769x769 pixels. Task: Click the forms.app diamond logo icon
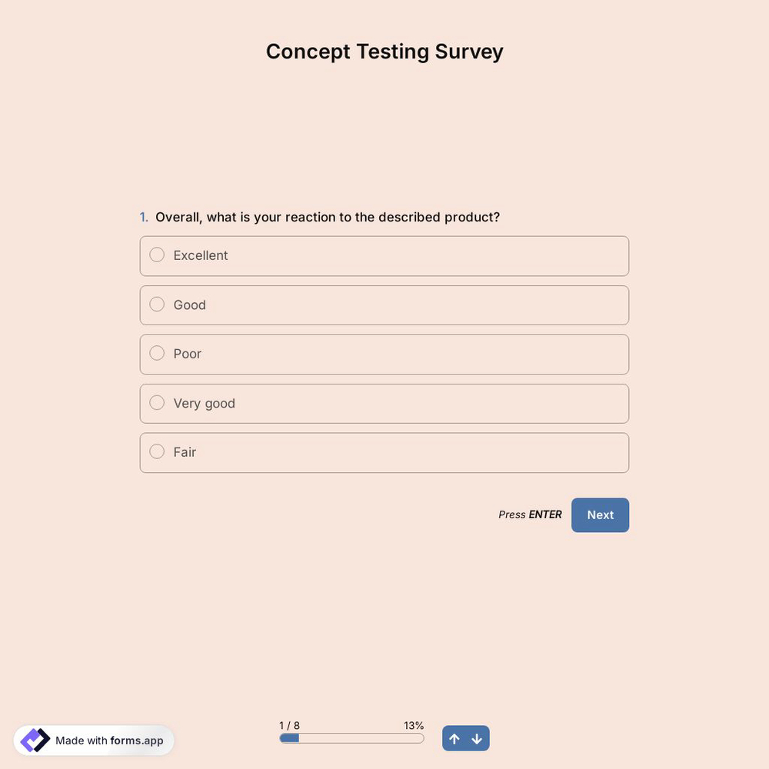tap(34, 739)
